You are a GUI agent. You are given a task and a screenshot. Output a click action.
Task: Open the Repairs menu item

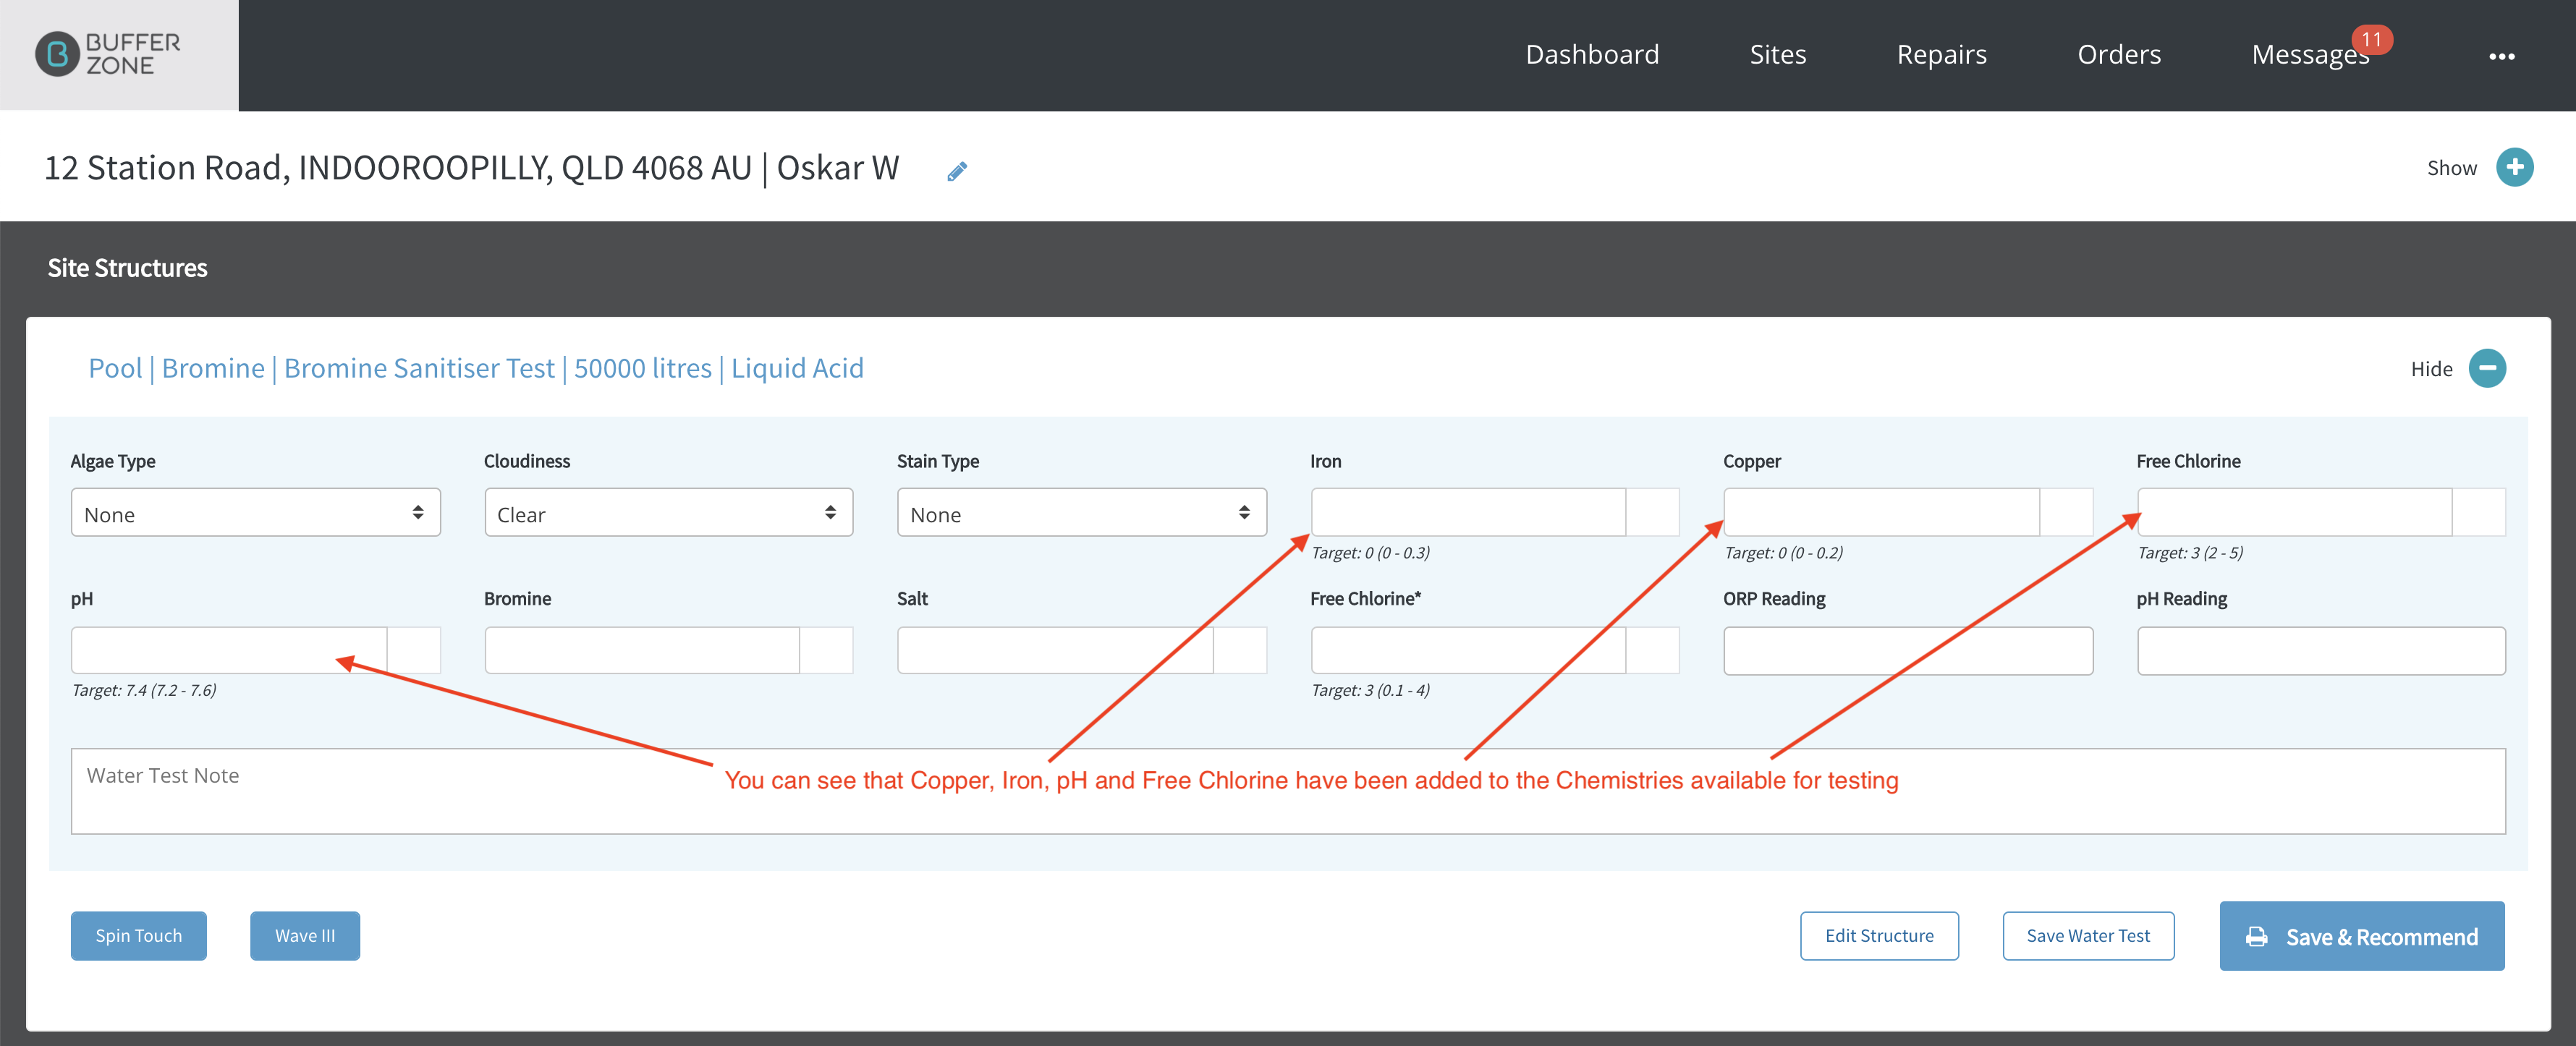1941,54
